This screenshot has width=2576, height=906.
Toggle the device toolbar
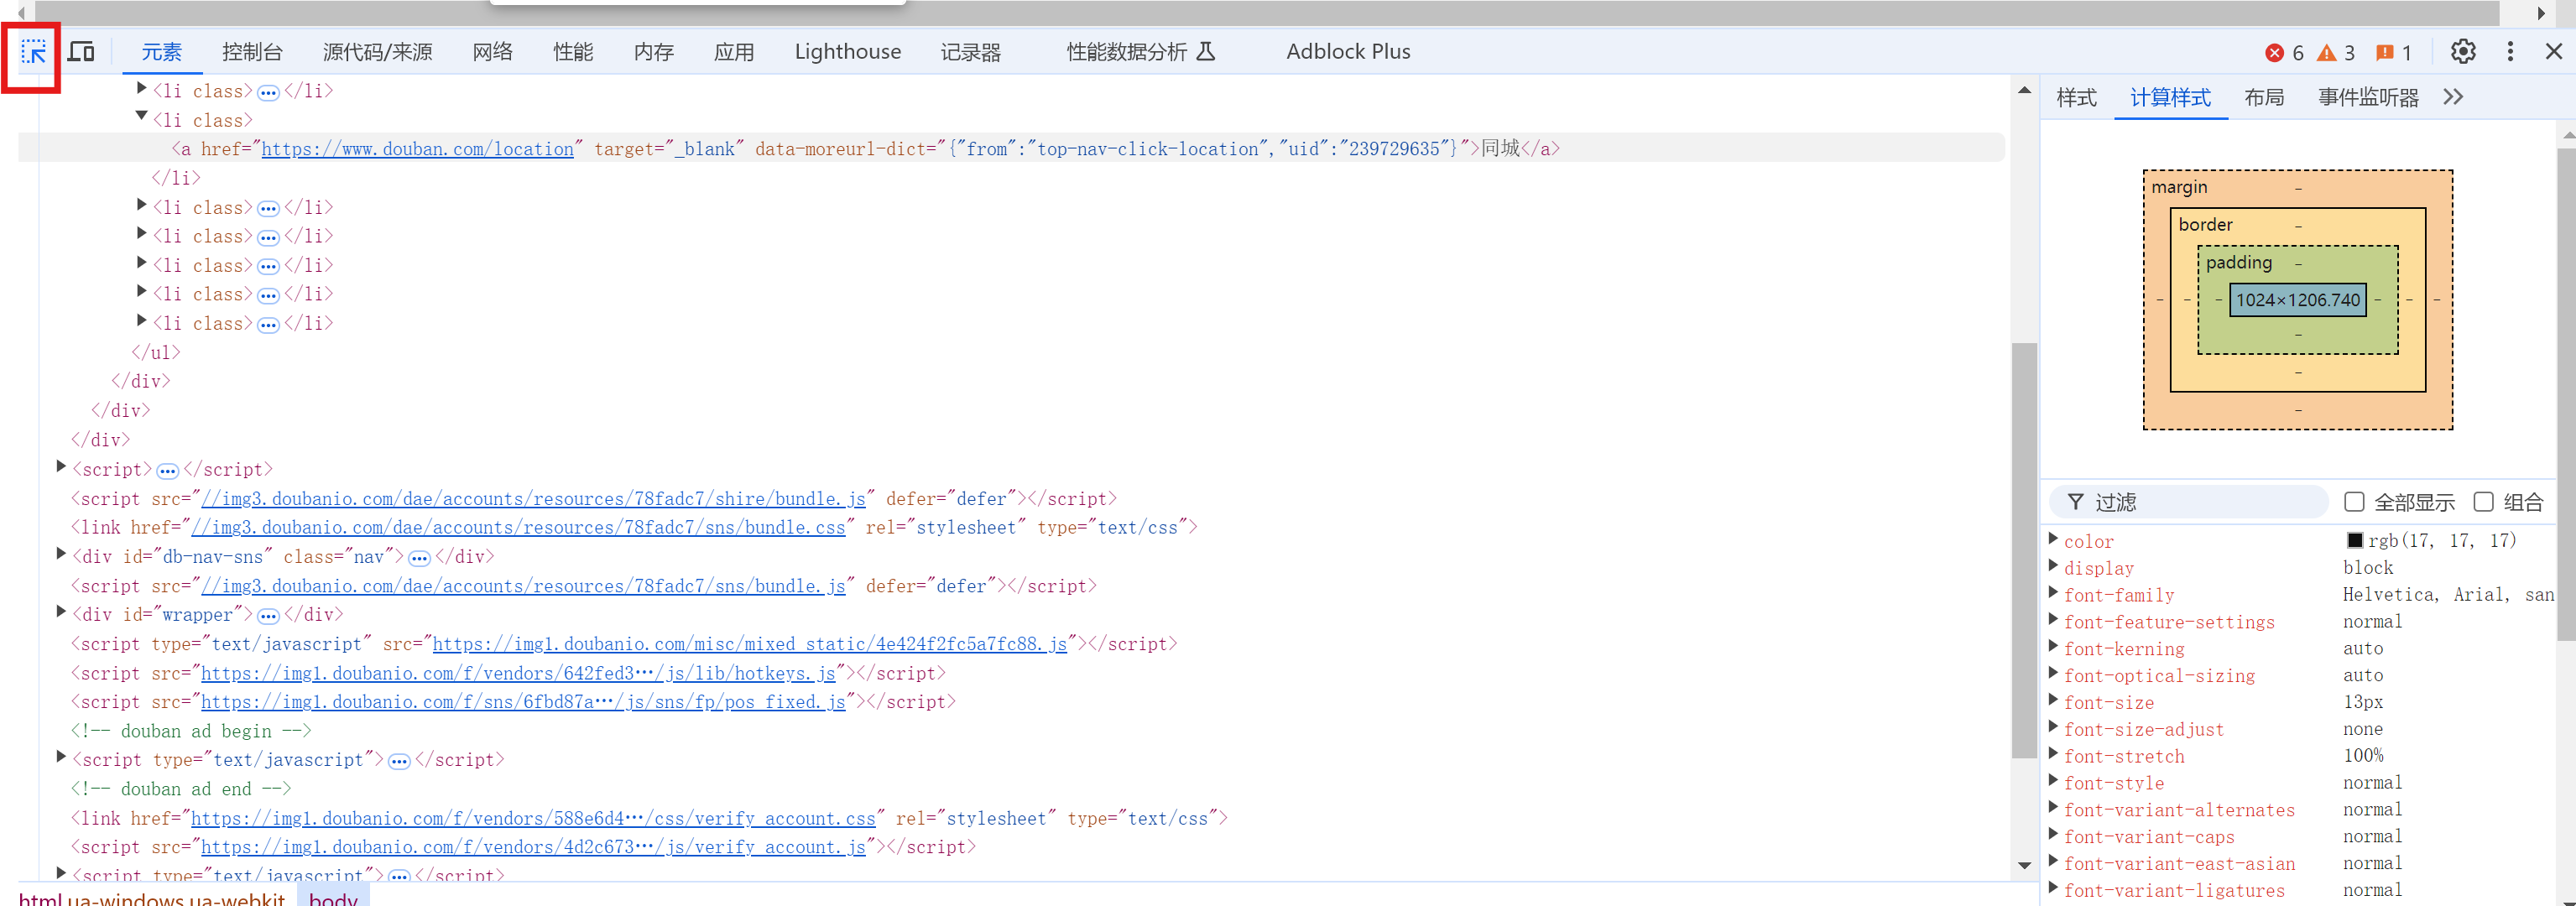pyautogui.click(x=81, y=52)
